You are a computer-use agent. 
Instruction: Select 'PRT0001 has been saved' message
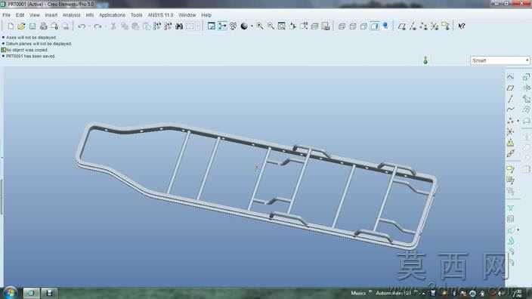tap(30, 56)
